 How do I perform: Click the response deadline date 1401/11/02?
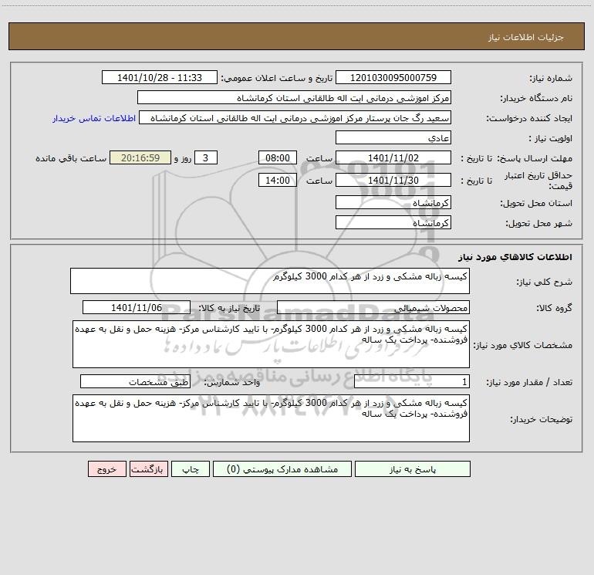393,157
